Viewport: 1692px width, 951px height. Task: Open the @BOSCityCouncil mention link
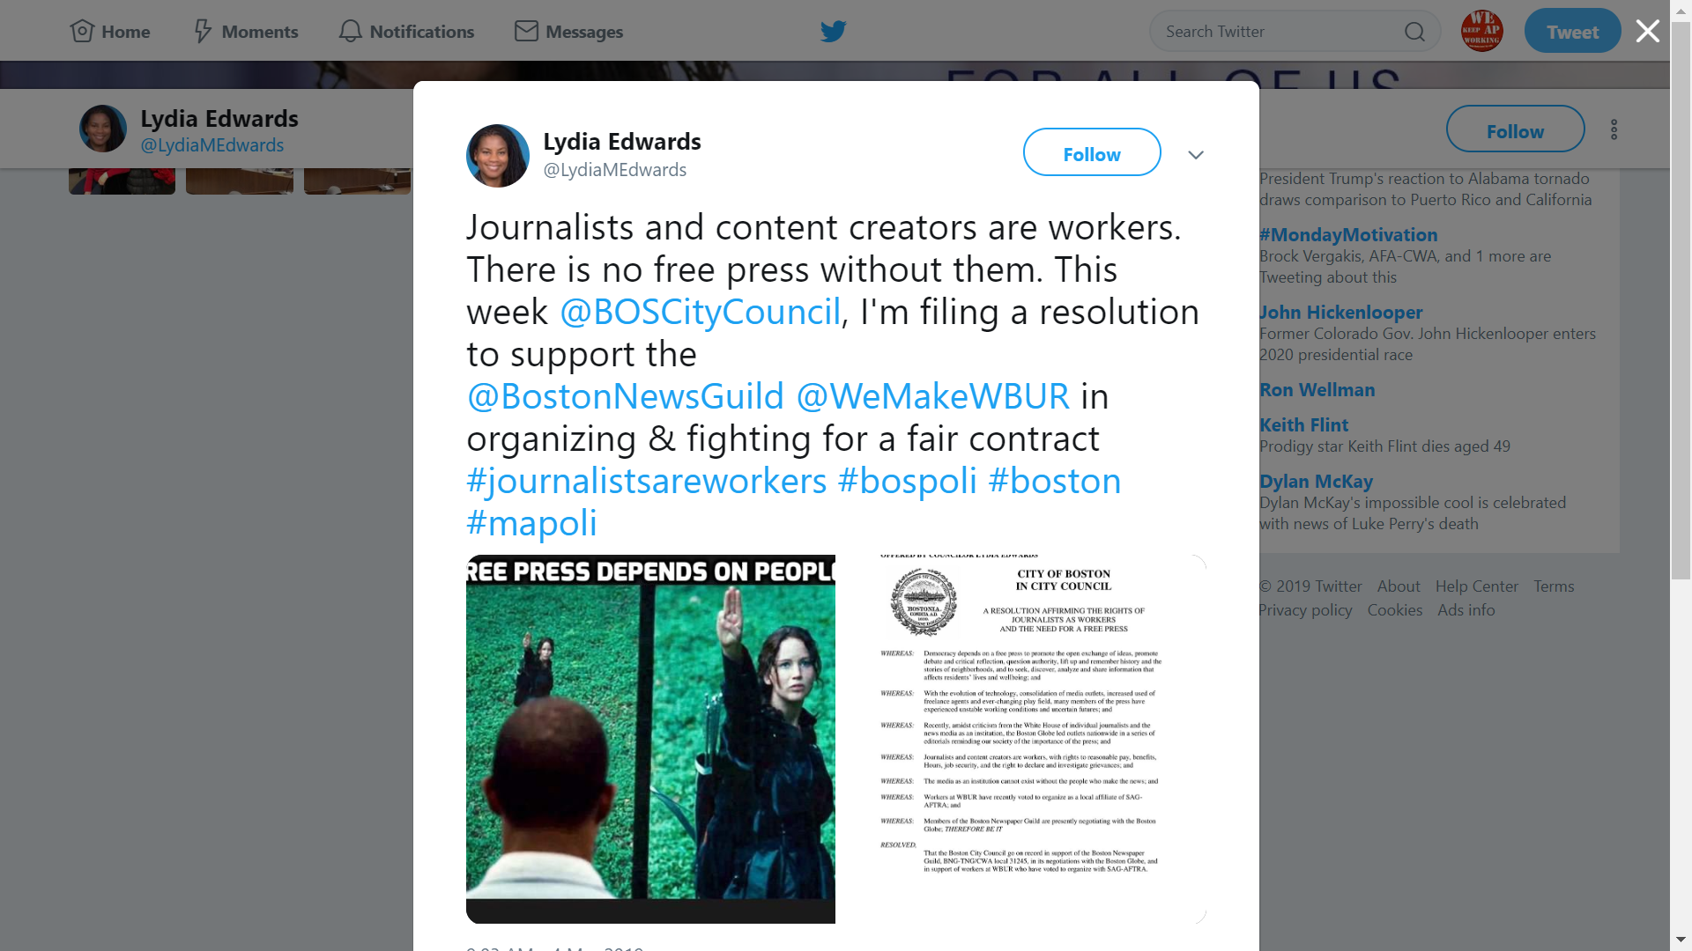pos(700,312)
